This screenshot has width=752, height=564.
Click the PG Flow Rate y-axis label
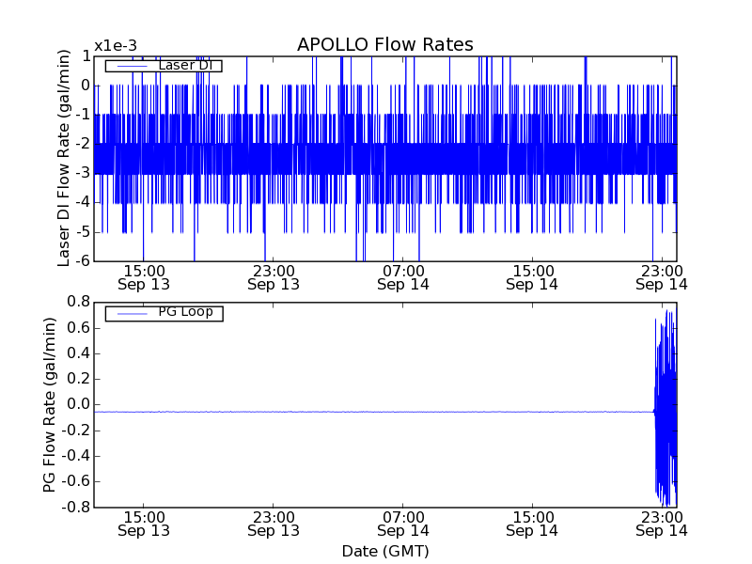pyautogui.click(x=50, y=404)
